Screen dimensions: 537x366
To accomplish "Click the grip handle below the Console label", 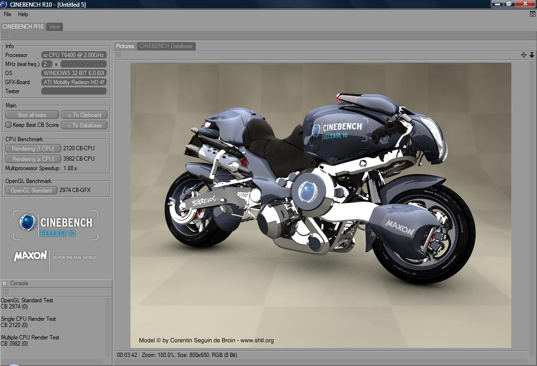I will tap(6, 292).
